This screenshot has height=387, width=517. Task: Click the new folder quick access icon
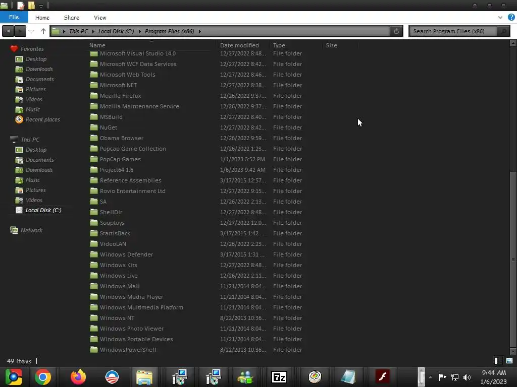tap(31, 6)
